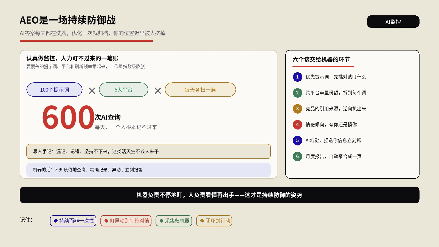
Task: Click the red dot in 盯异动别盯绝对值 tag
Action: pyautogui.click(x=106, y=221)
